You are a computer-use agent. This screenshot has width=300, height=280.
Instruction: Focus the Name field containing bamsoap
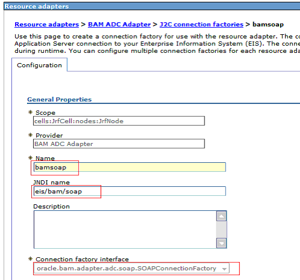(130, 167)
